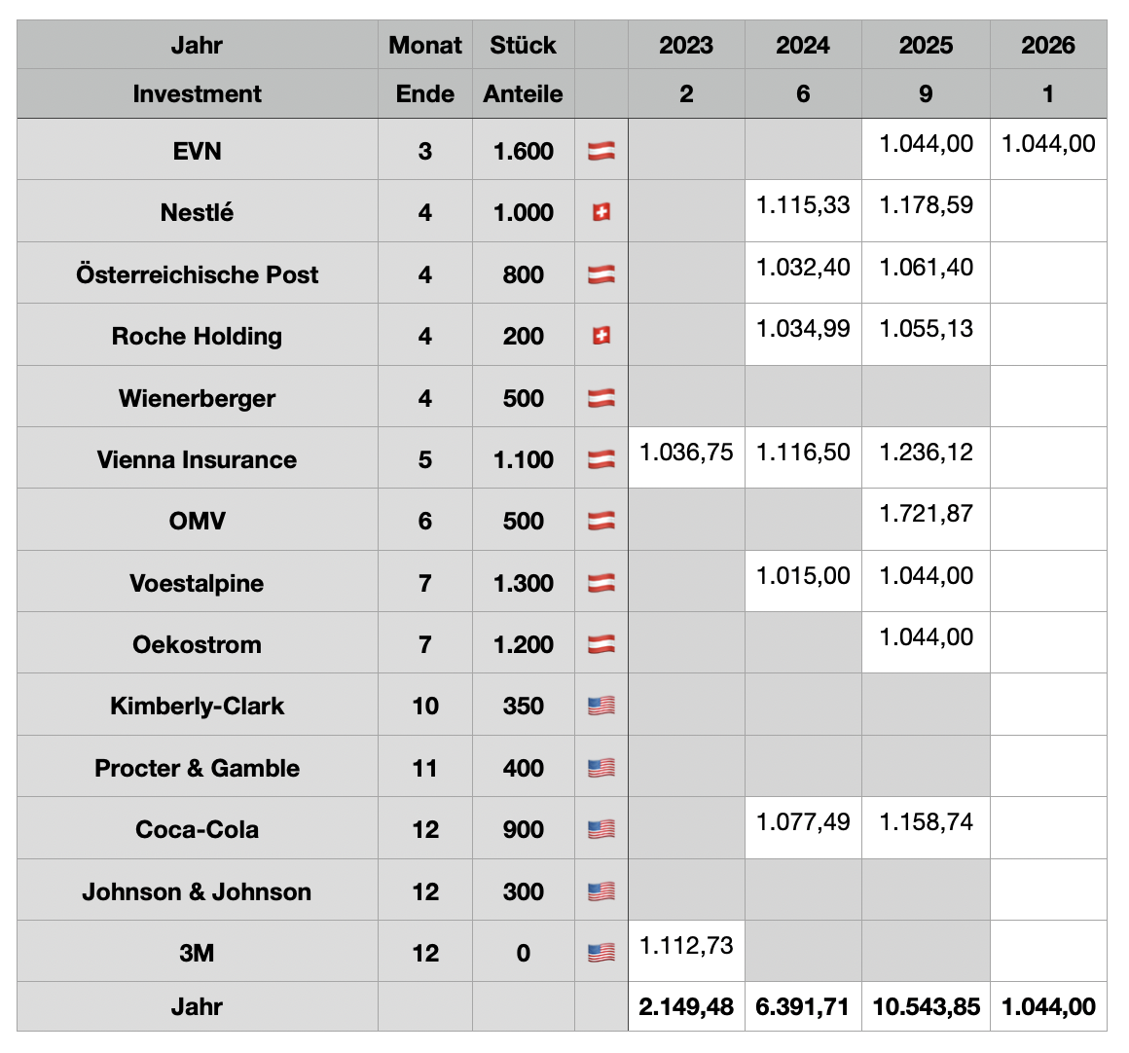Image resolution: width=1129 pixels, height=1053 pixels.
Task: Click the Swiss flag beside Nestlé
Action: point(601,212)
